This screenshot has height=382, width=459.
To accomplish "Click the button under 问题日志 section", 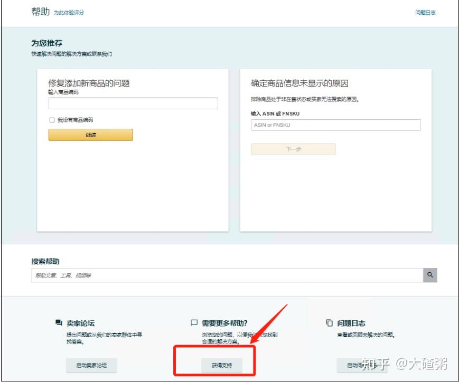I will click(x=362, y=365).
